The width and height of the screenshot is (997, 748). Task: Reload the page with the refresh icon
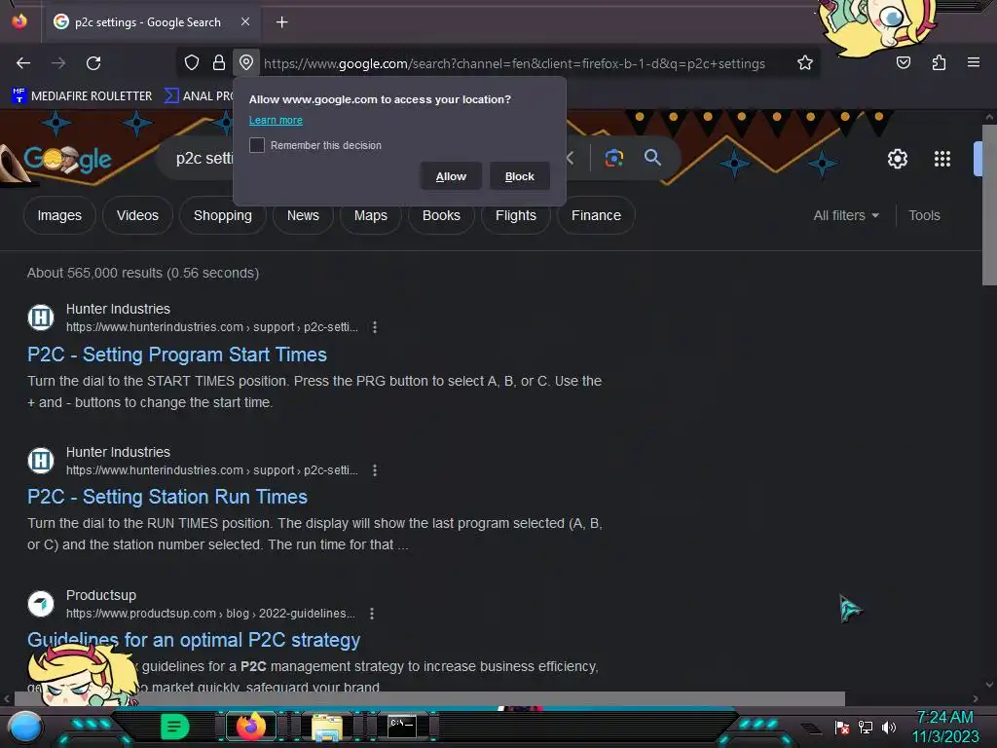coord(93,63)
